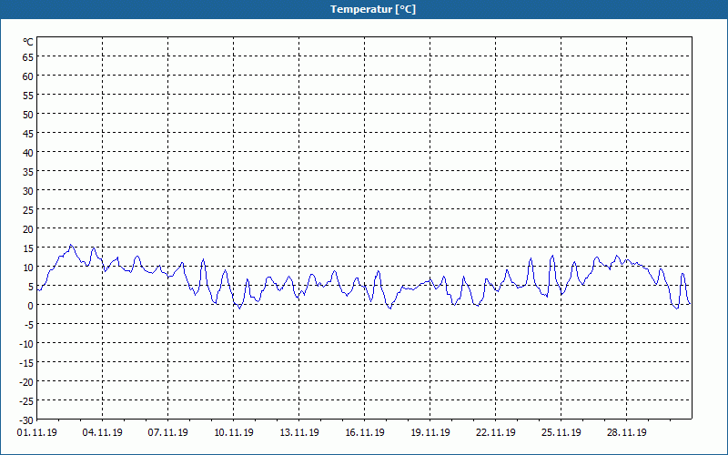Select the 10 value on the y-axis
The image size is (728, 455).
(28, 267)
